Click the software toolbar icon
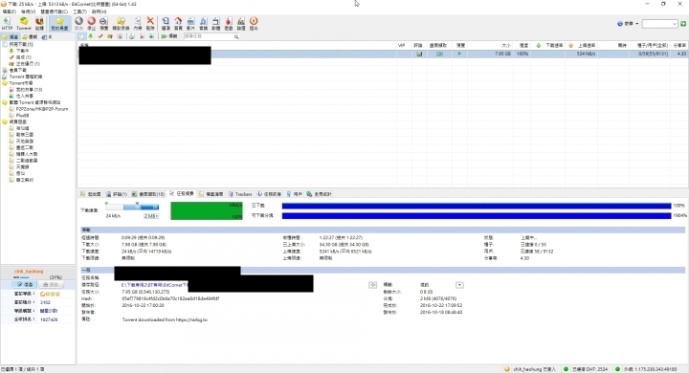 point(215,23)
